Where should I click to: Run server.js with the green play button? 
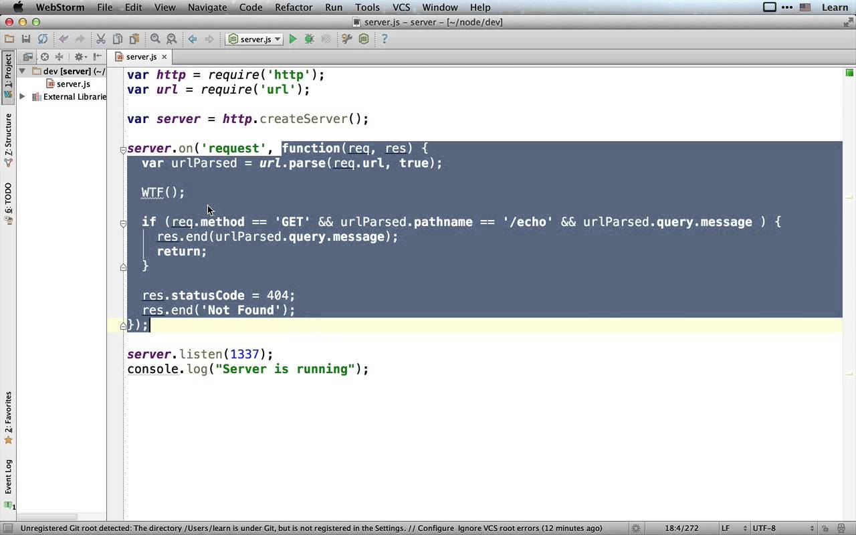coord(292,39)
